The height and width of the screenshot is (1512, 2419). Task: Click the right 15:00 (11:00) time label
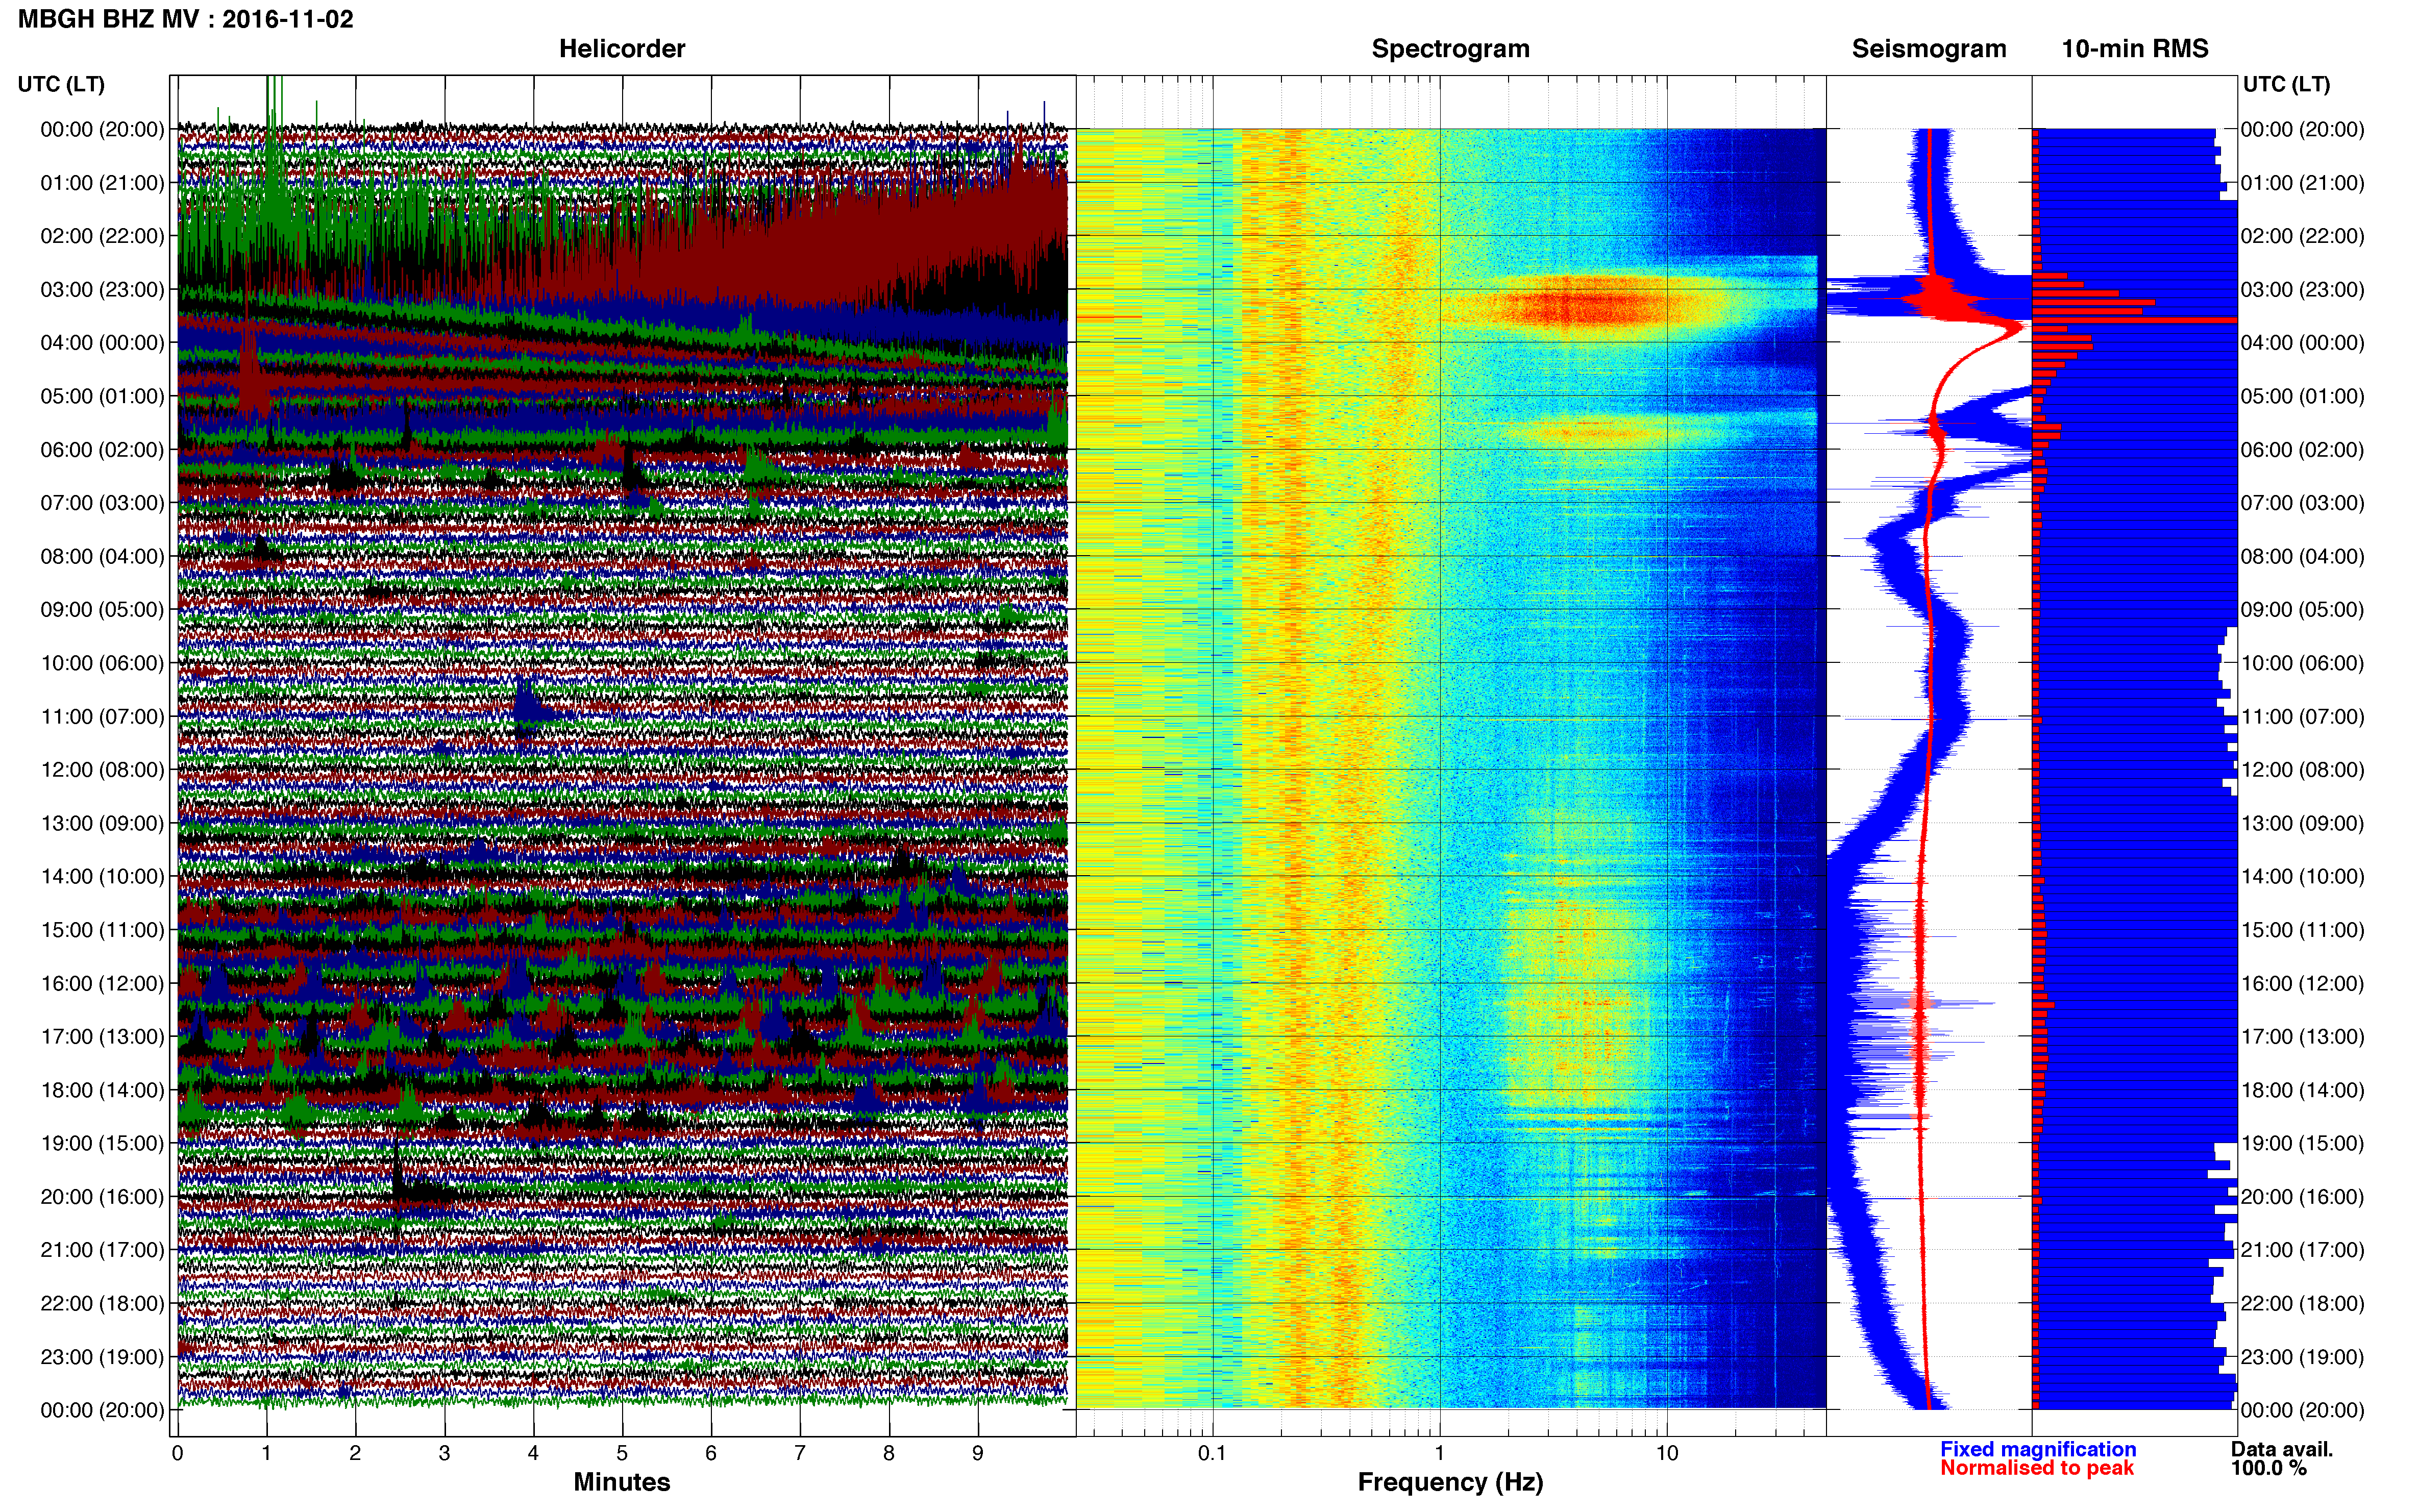(x=2303, y=930)
